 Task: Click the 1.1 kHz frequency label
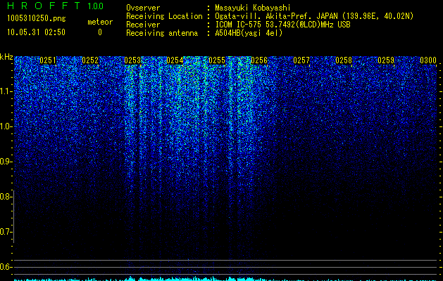point(5,91)
